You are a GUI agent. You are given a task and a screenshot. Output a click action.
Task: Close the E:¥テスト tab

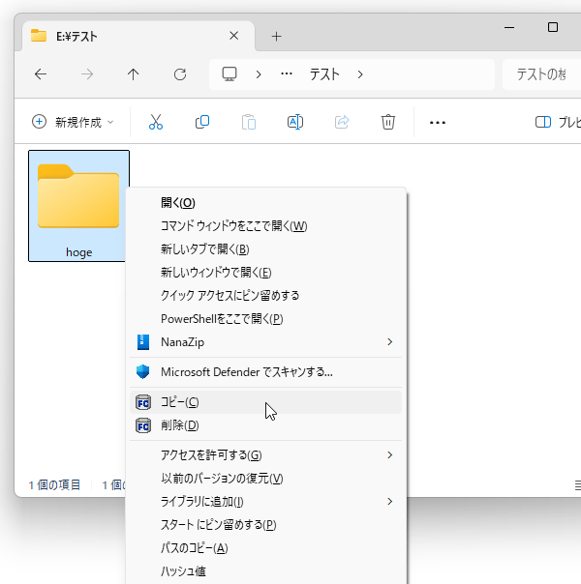pyautogui.click(x=233, y=36)
